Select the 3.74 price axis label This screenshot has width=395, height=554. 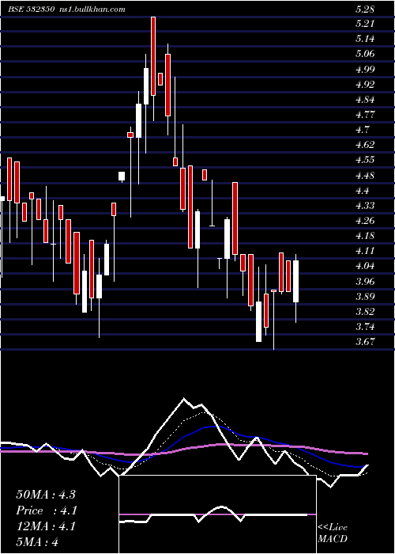[365, 327]
